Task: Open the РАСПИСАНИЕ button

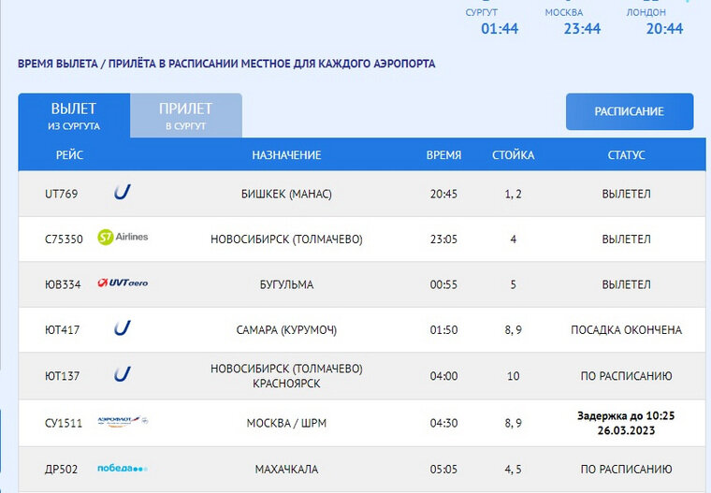Action: coord(630,111)
